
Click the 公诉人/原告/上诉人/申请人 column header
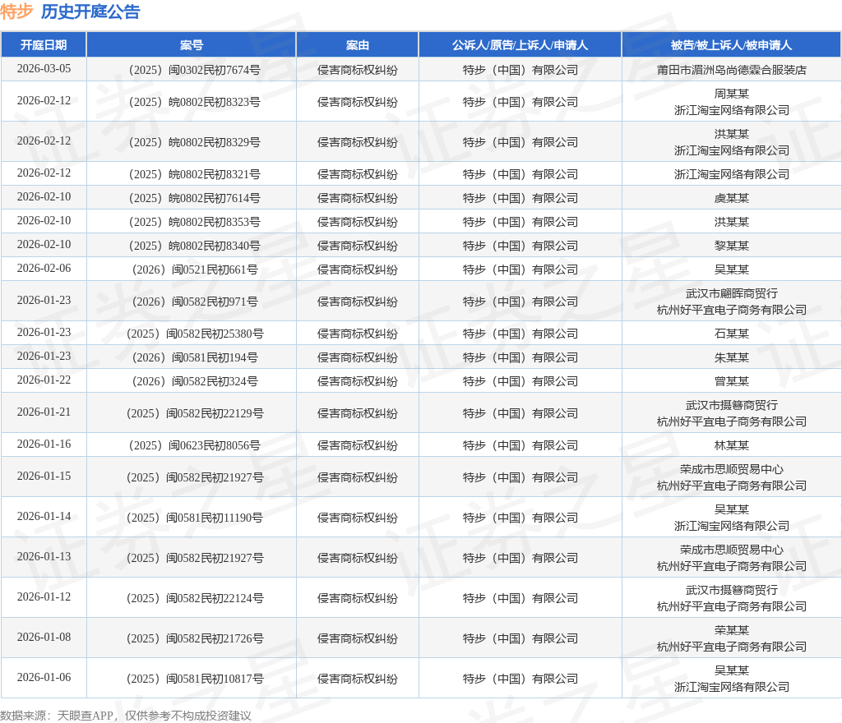520,45
